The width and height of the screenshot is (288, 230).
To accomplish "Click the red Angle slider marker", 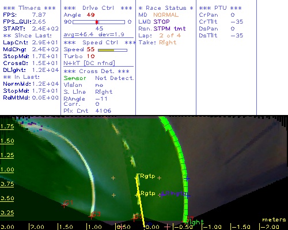I will click(97, 22).
